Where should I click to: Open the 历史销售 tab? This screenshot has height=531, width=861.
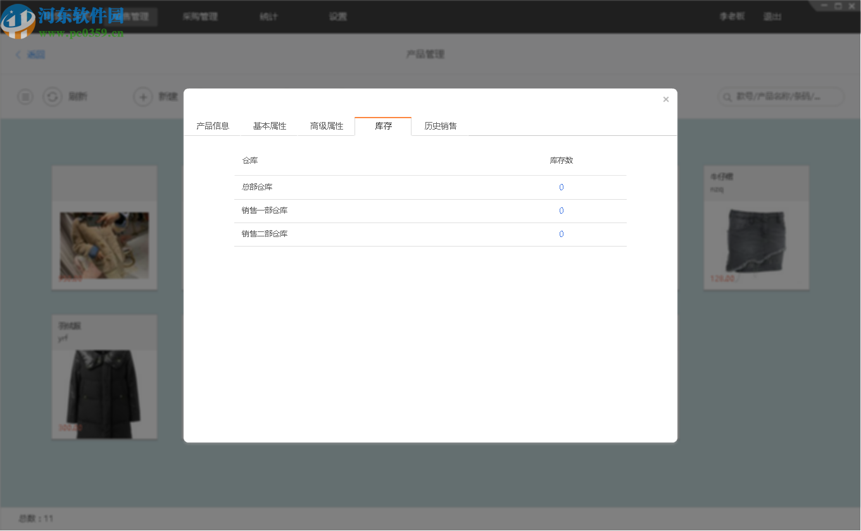click(441, 126)
